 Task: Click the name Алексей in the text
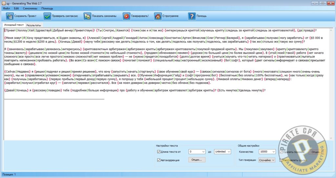[94, 38]
